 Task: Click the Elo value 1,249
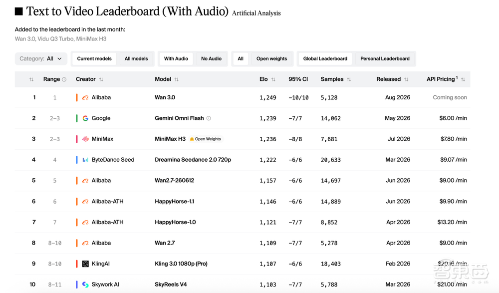[x=267, y=97]
